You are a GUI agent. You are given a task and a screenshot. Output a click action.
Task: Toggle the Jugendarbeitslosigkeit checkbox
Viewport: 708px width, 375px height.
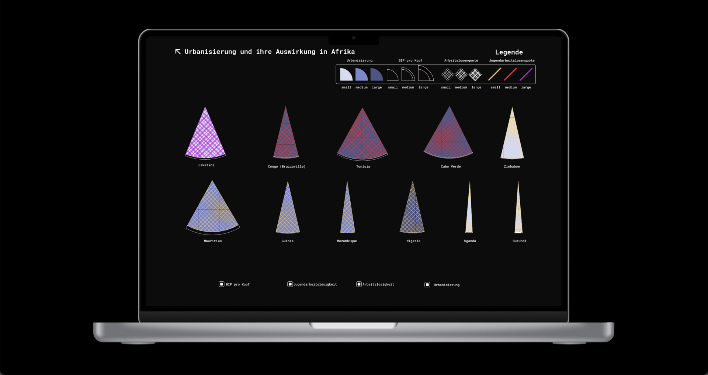tap(290, 284)
